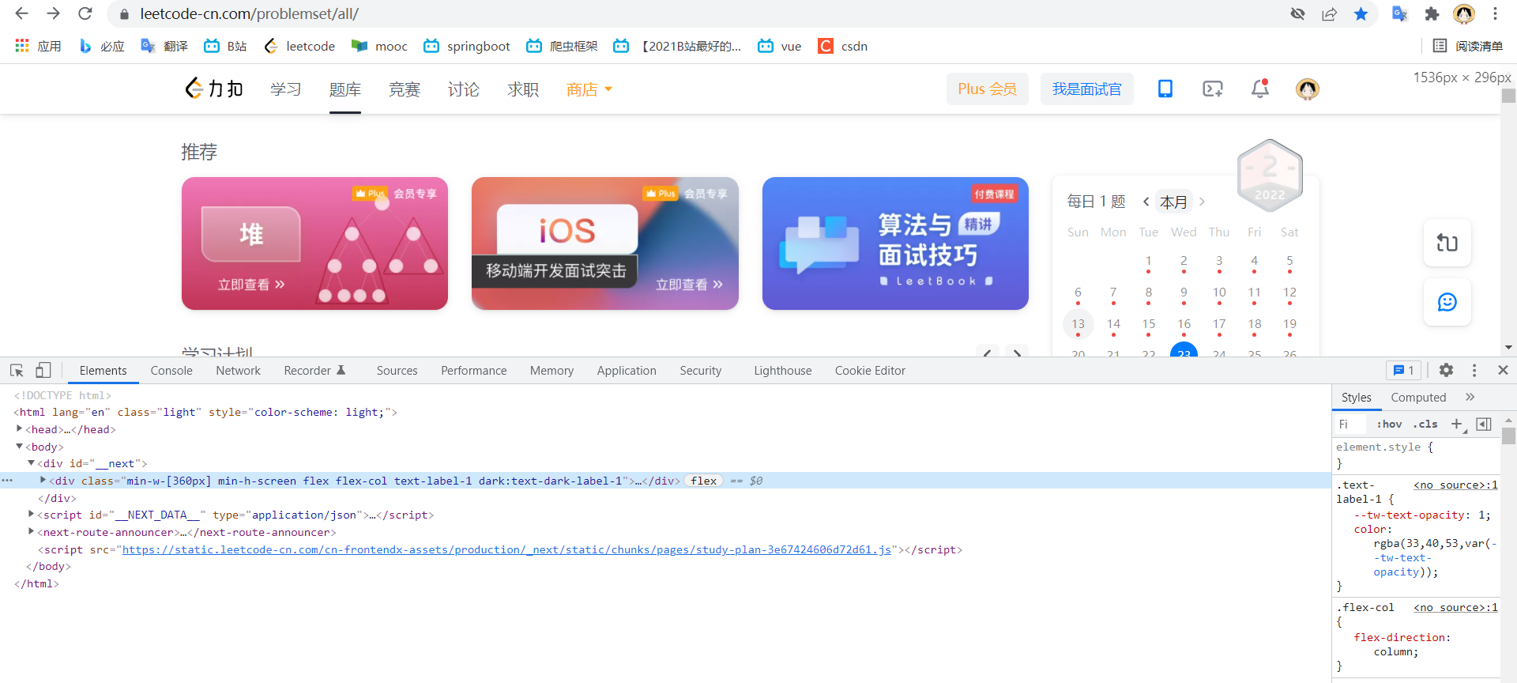Open the LeetCode user avatar menu

[1308, 89]
